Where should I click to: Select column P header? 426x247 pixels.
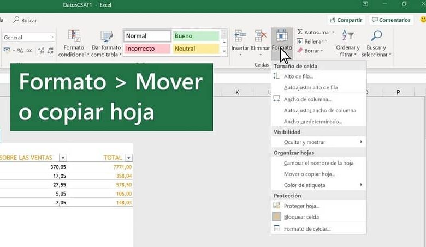pyautogui.click(x=398, y=92)
